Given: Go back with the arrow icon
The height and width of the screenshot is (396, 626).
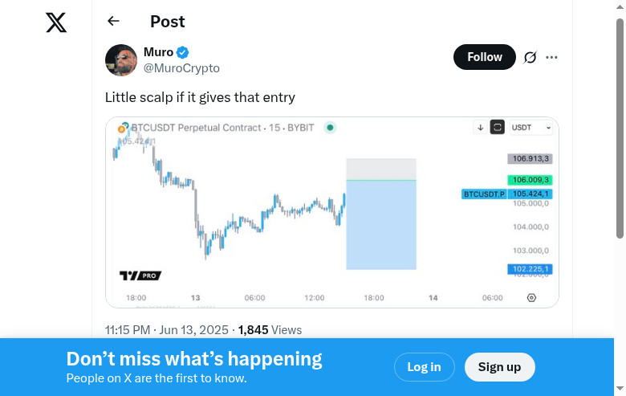Looking at the screenshot, I should tap(113, 22).
